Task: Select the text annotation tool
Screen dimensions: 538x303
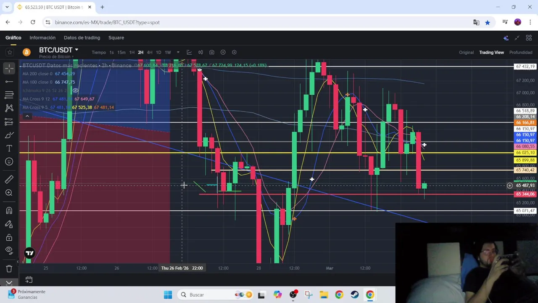Action: (x=9, y=149)
